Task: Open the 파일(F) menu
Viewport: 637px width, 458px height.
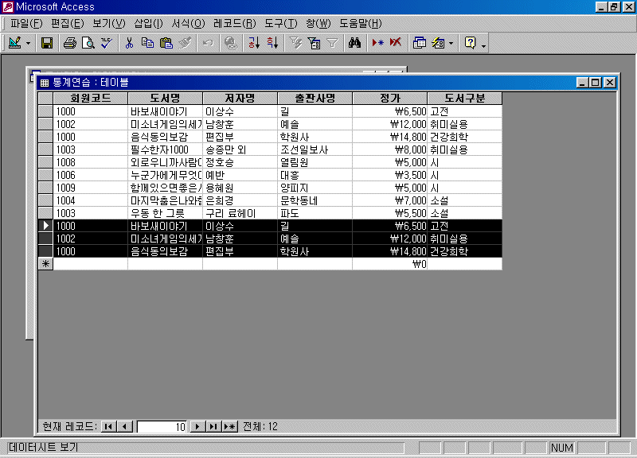Action: [x=26, y=24]
